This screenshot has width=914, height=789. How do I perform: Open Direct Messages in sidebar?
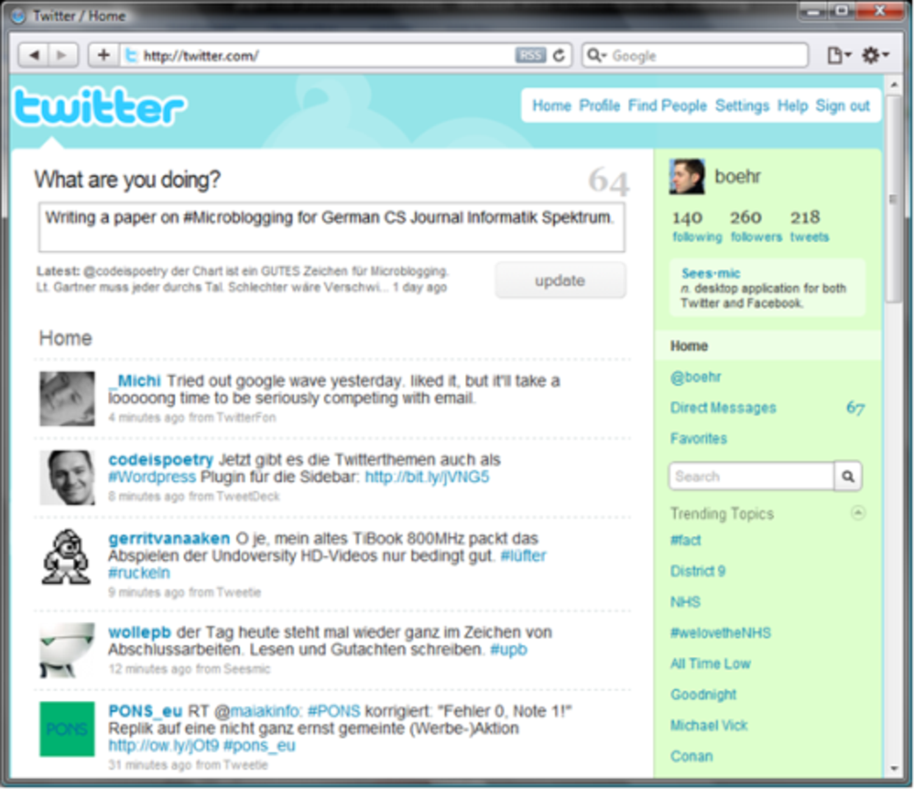(723, 408)
